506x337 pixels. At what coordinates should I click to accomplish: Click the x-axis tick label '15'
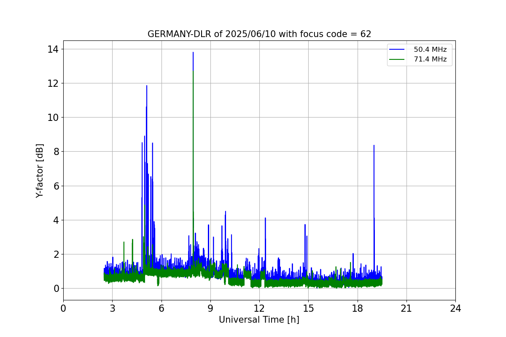click(308, 308)
